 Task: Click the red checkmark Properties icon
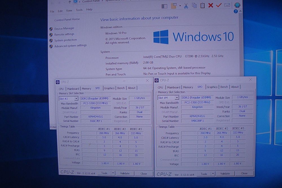[219, 5]
